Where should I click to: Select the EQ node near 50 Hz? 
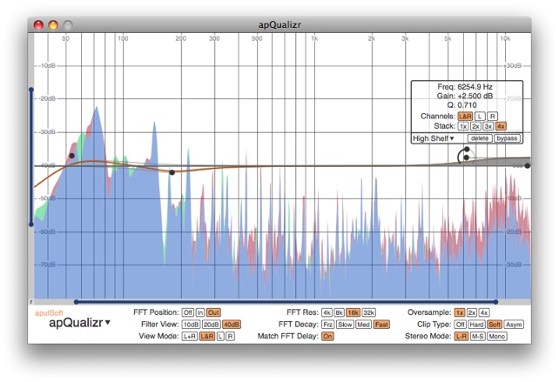(x=71, y=156)
